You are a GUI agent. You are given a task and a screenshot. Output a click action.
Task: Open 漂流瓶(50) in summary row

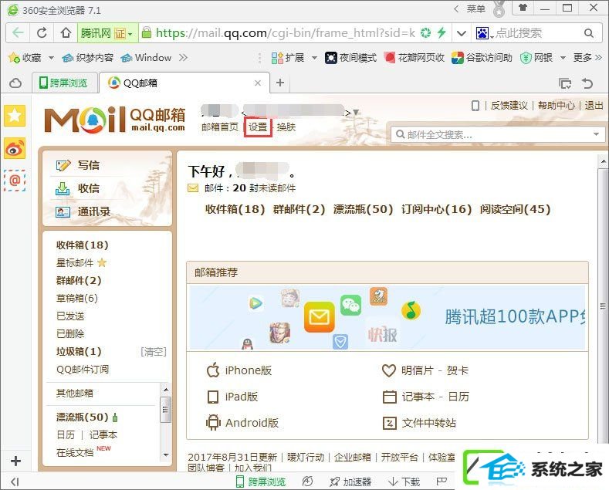[363, 209]
